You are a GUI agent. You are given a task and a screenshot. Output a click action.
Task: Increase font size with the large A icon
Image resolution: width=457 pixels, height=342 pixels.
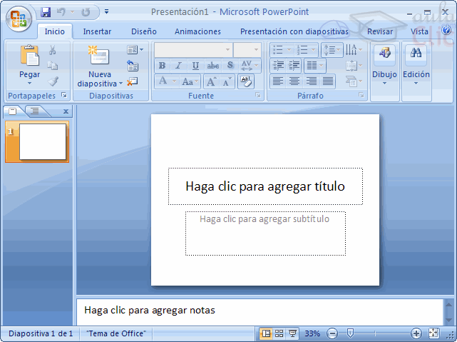[x=211, y=81]
